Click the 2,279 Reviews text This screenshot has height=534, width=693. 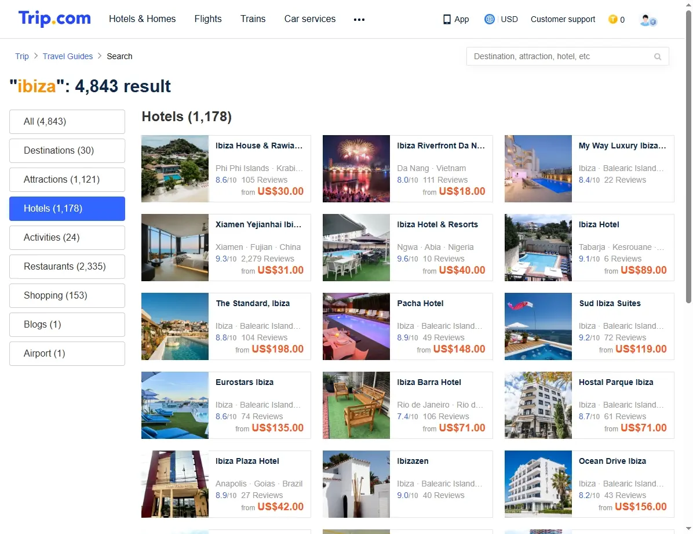coord(267,259)
